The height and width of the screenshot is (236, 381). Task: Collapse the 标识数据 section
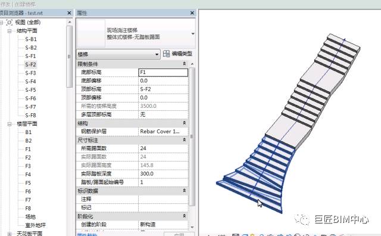[x=184, y=191]
